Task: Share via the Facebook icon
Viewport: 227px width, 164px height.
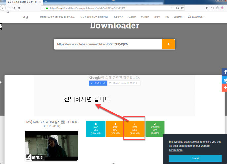Action: [224, 72]
